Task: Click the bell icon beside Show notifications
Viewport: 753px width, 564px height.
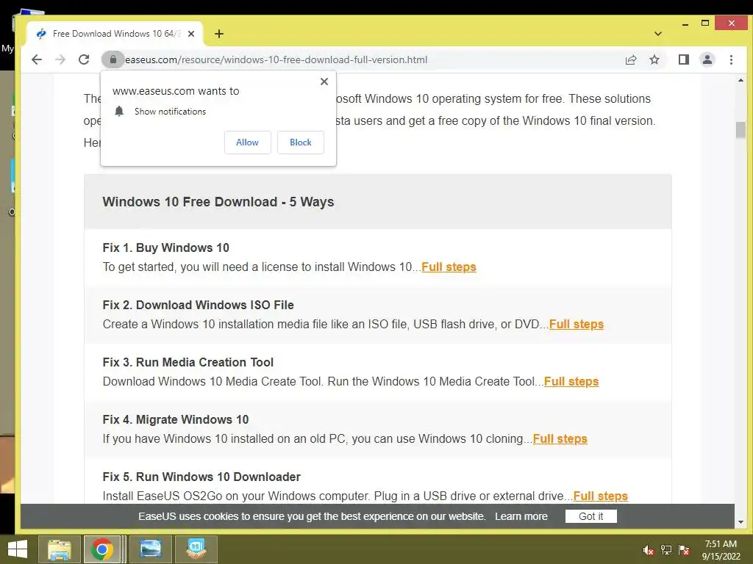Action: (119, 112)
